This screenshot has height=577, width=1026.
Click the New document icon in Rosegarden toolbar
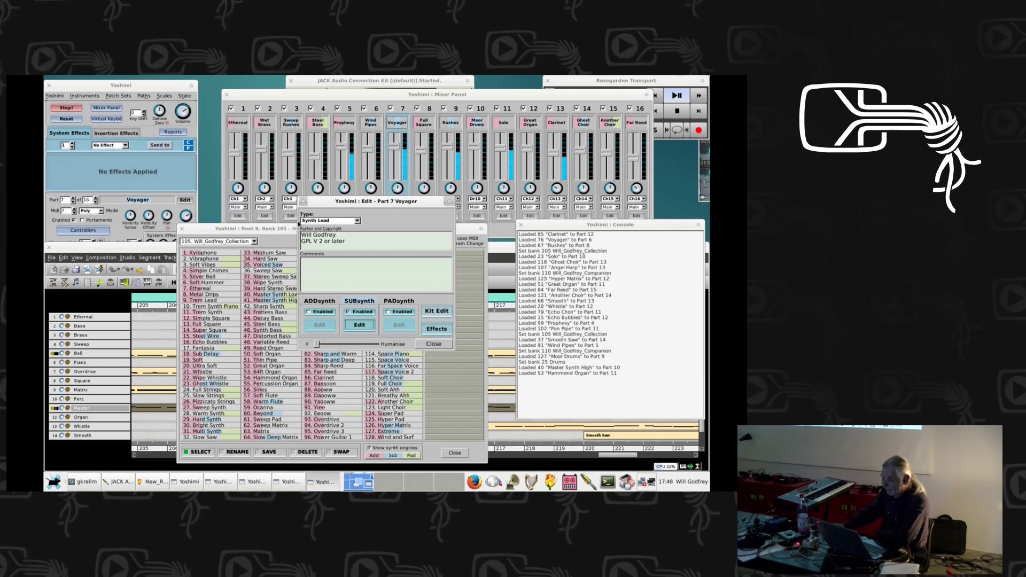pos(53,269)
